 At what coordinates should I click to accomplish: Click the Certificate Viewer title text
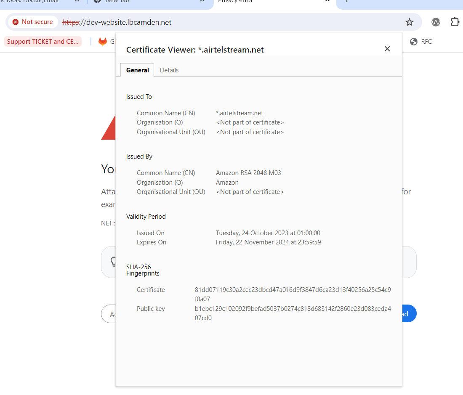pos(195,50)
